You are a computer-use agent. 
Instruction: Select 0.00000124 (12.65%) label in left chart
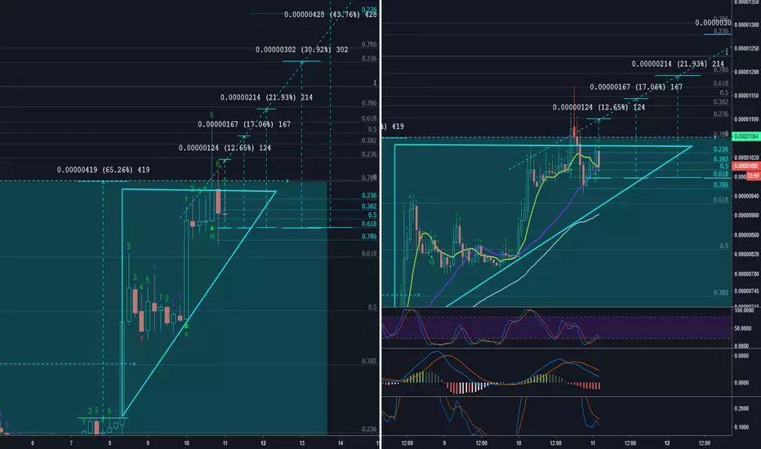click(x=225, y=148)
